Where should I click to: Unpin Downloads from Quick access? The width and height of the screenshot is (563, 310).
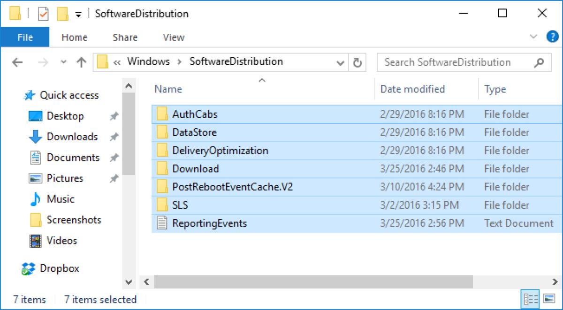113,136
